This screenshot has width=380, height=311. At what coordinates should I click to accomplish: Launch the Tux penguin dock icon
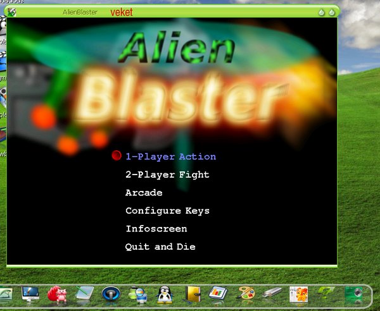click(165, 295)
